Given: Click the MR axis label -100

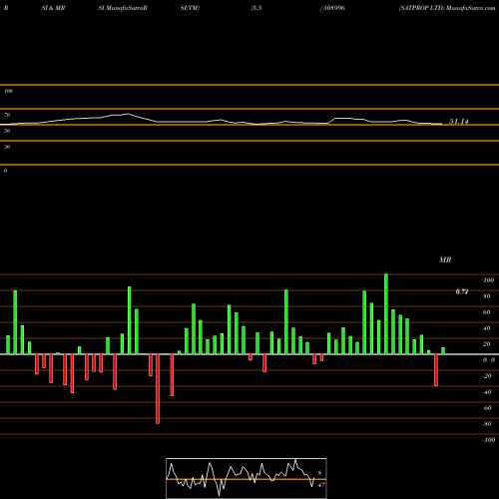Looking at the screenshot, I should click(x=489, y=440).
